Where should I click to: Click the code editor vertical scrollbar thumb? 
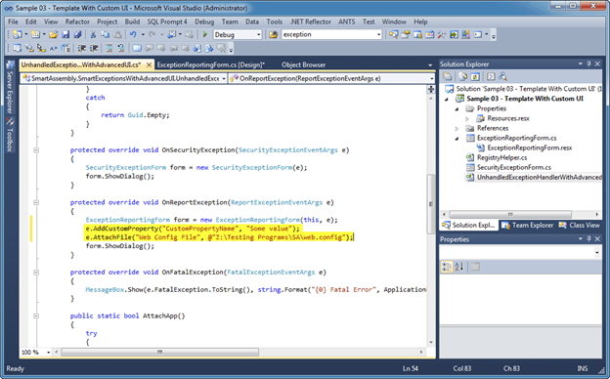[x=431, y=204]
